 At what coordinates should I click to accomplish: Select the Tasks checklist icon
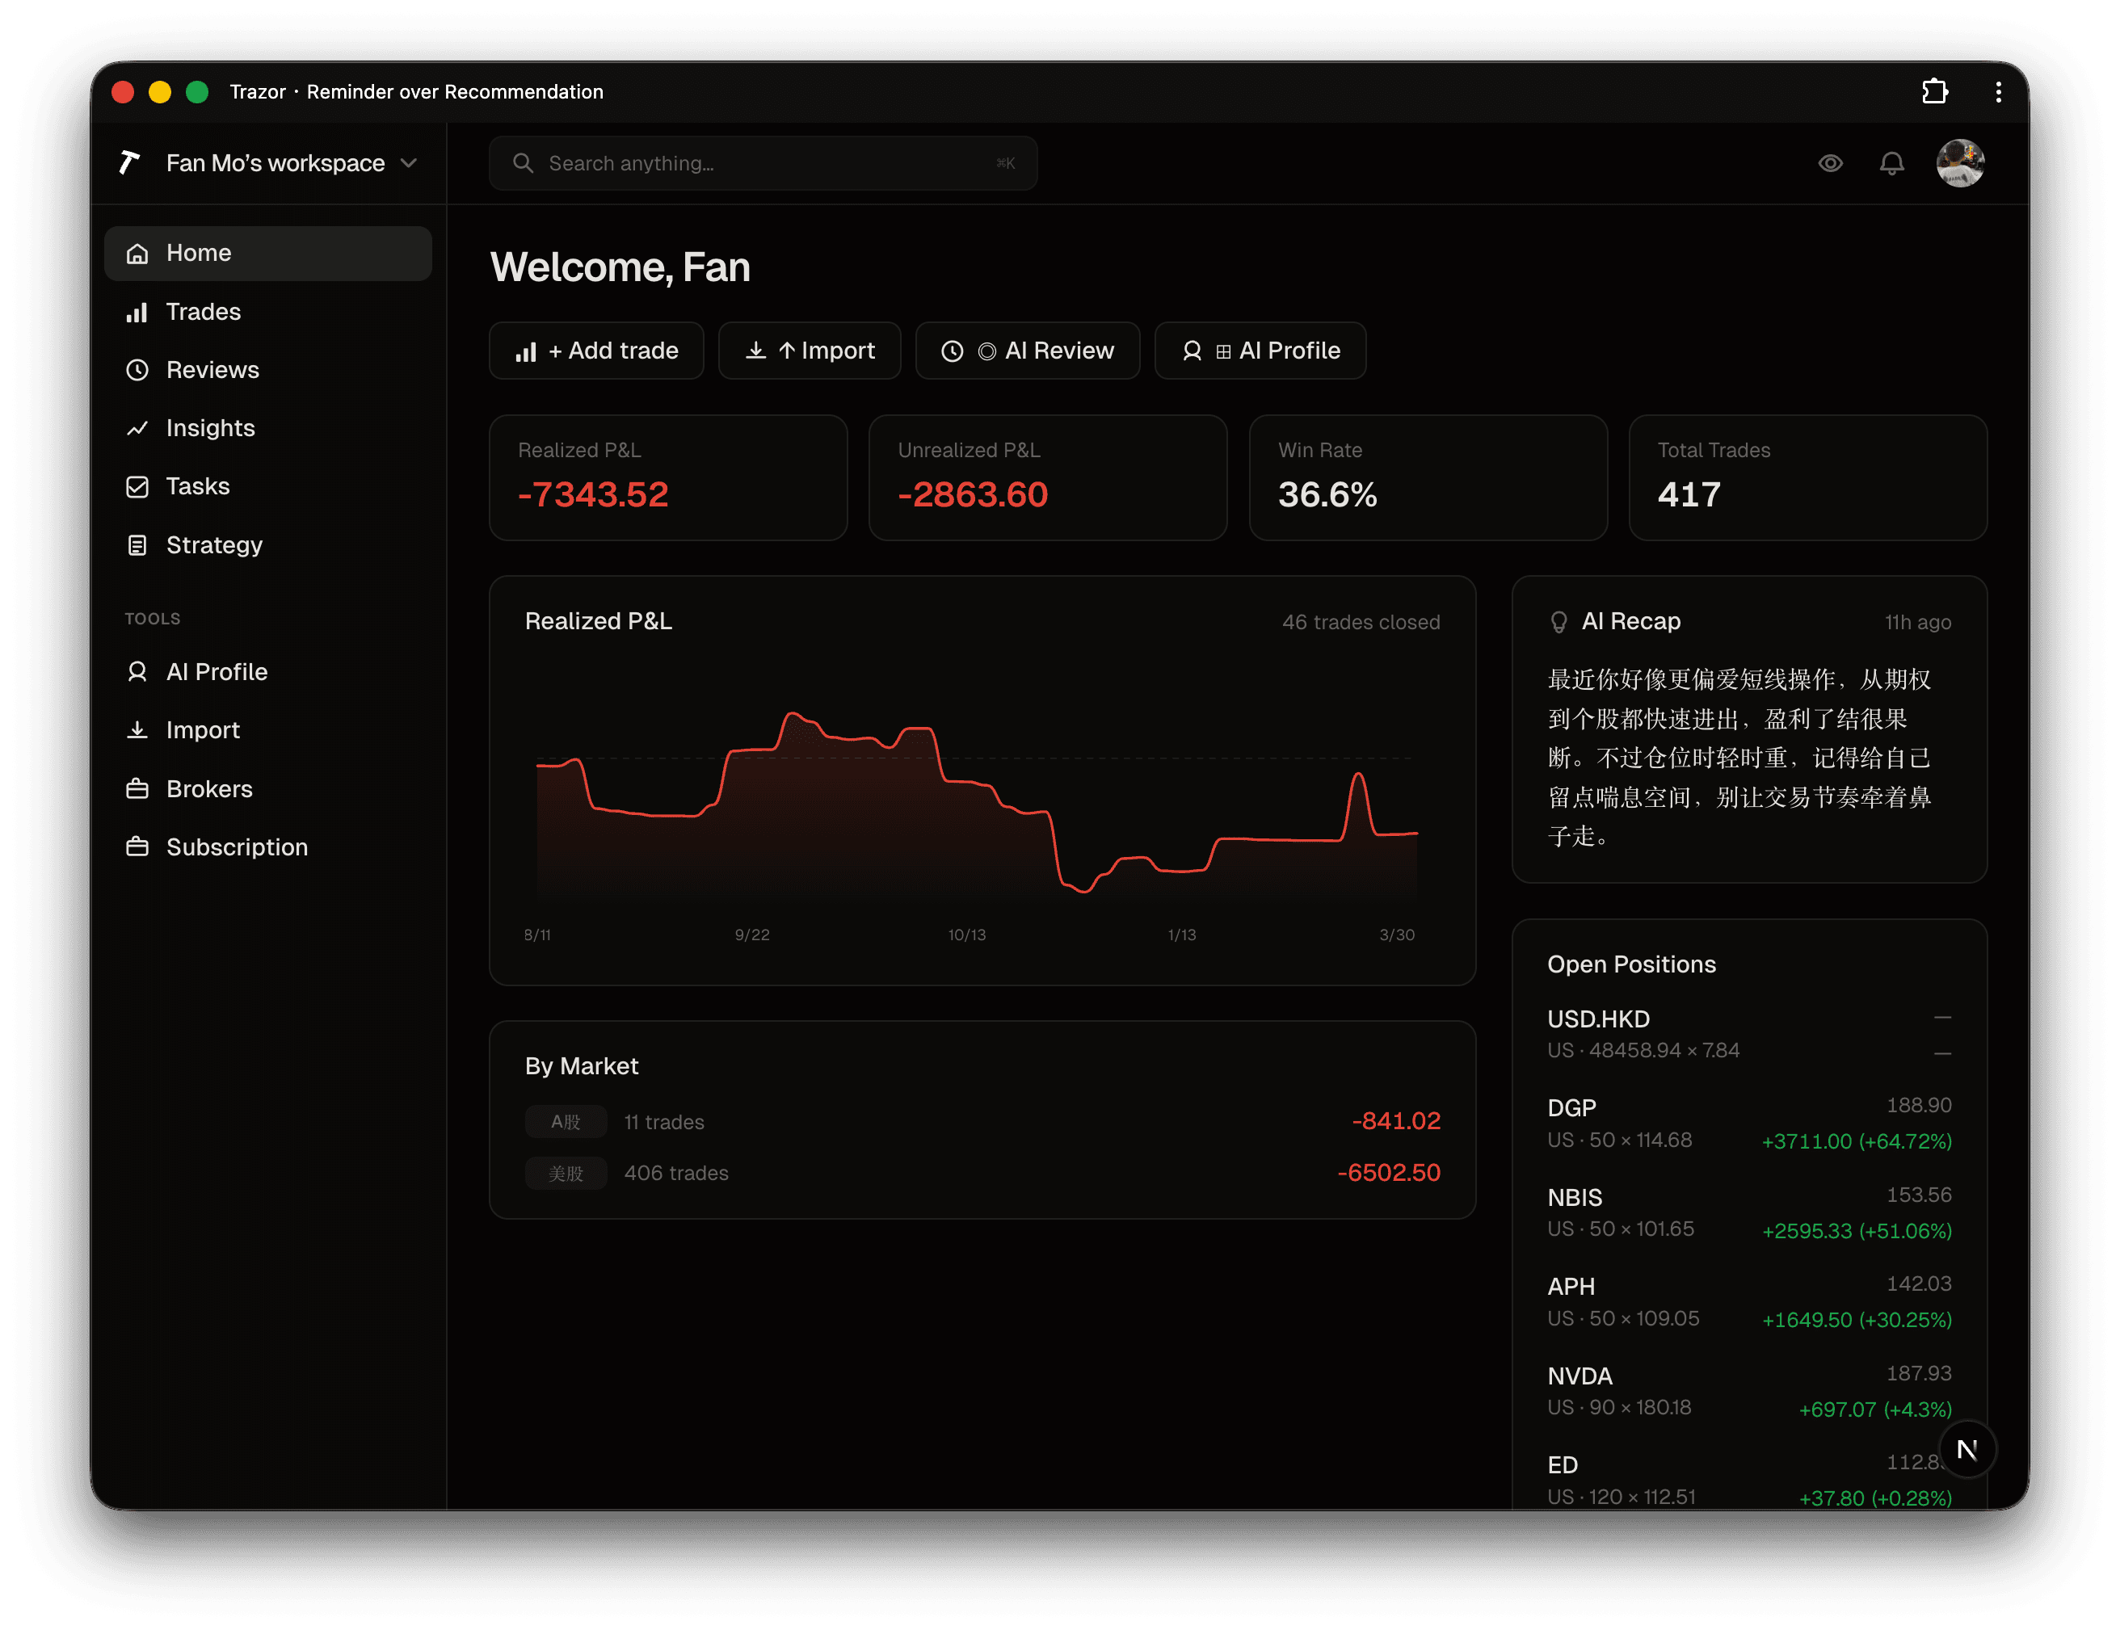(138, 486)
